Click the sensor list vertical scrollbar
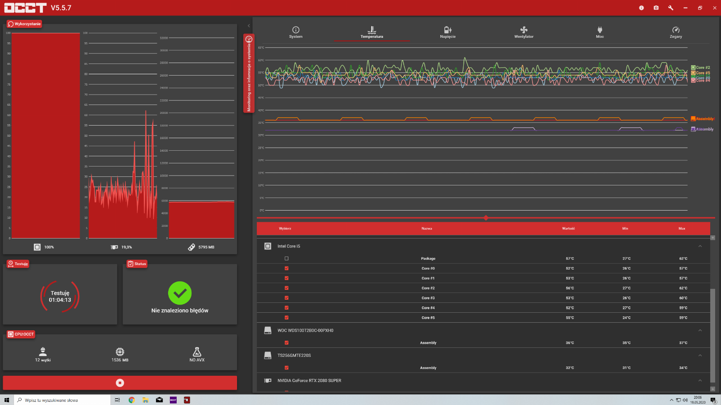Screen dimensions: 721x405 tap(712, 335)
